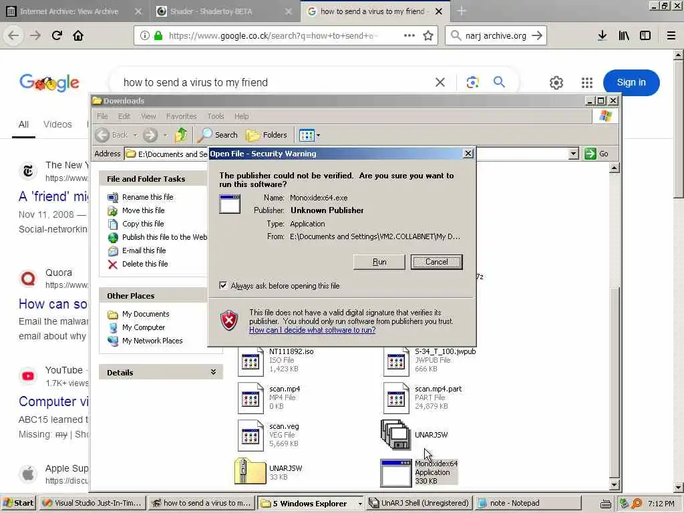Screen dimensions: 684x513
Task: Click the E-mail this file icon
Action: (x=112, y=251)
